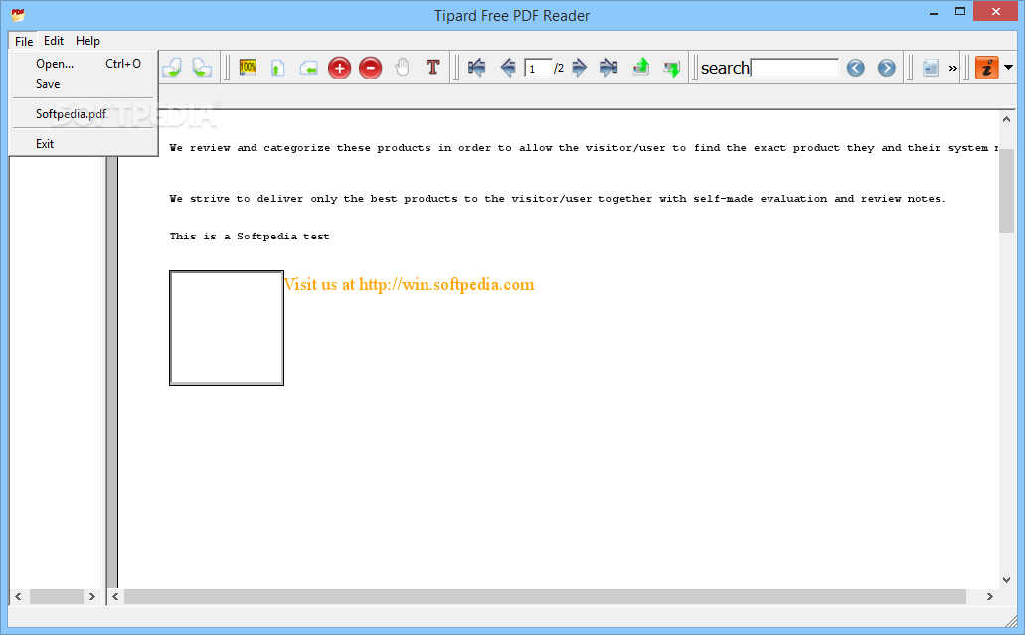
Task: Click the line starting 'We review and categorize'
Action: pos(584,148)
